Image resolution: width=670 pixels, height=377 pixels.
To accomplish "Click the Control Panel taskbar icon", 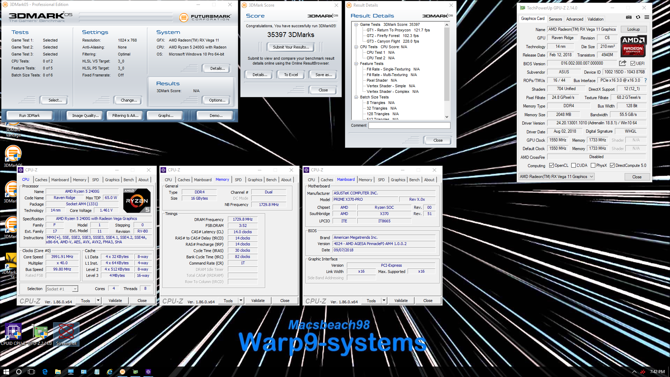I will pos(84,372).
